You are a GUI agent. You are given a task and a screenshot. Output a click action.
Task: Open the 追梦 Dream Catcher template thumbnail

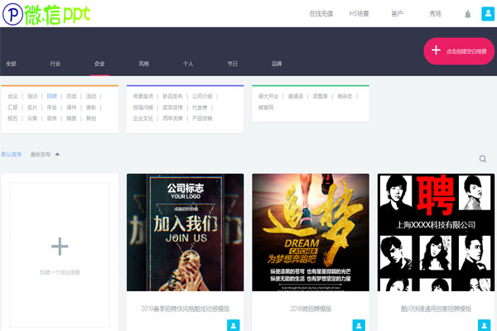click(x=311, y=233)
